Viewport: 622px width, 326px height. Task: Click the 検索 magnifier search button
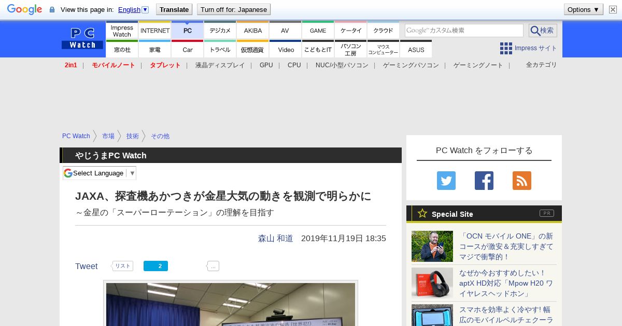[543, 31]
